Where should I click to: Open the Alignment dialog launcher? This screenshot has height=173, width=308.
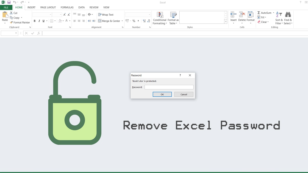(x=123, y=27)
